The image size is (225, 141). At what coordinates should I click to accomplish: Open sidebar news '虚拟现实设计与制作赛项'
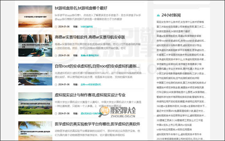pyautogui.click(x=179, y=45)
